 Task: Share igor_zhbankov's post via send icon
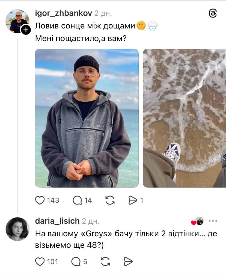[x=133, y=200]
